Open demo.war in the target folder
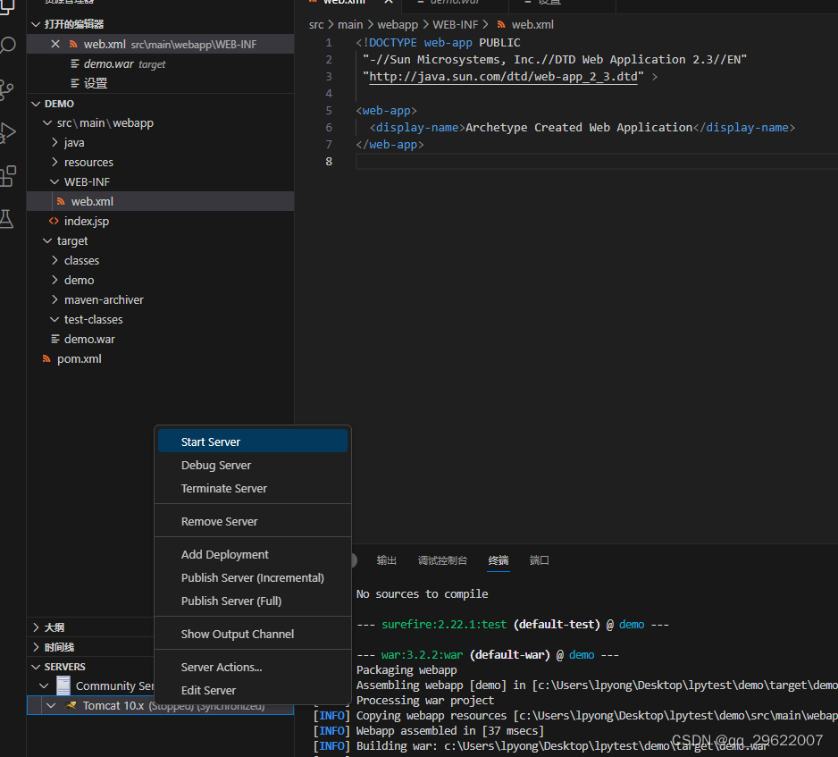Image resolution: width=838 pixels, height=757 pixels. pos(160,340)
